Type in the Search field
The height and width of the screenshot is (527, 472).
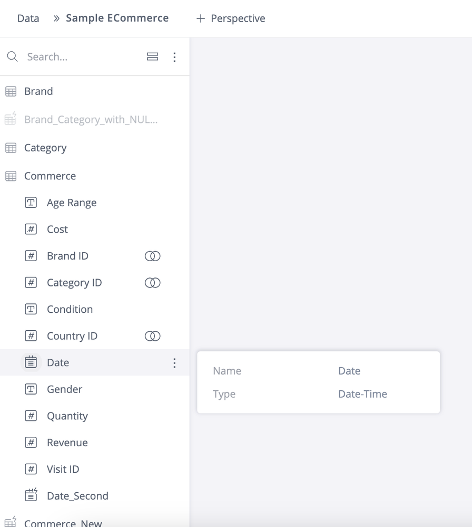(x=79, y=57)
